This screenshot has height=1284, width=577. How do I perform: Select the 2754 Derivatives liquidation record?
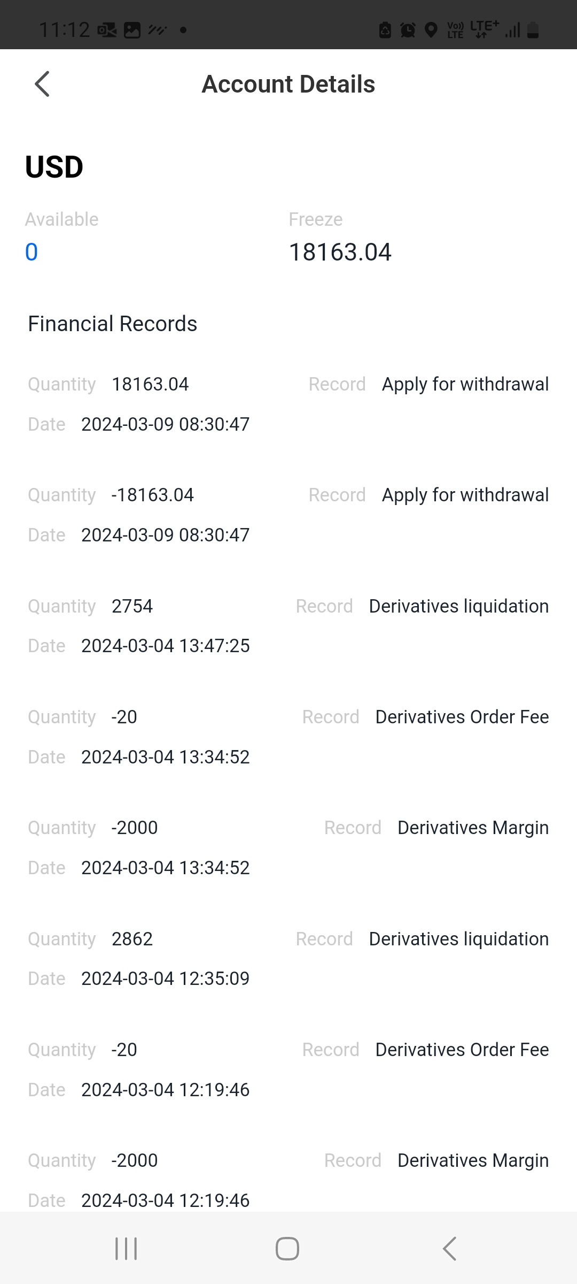click(288, 626)
